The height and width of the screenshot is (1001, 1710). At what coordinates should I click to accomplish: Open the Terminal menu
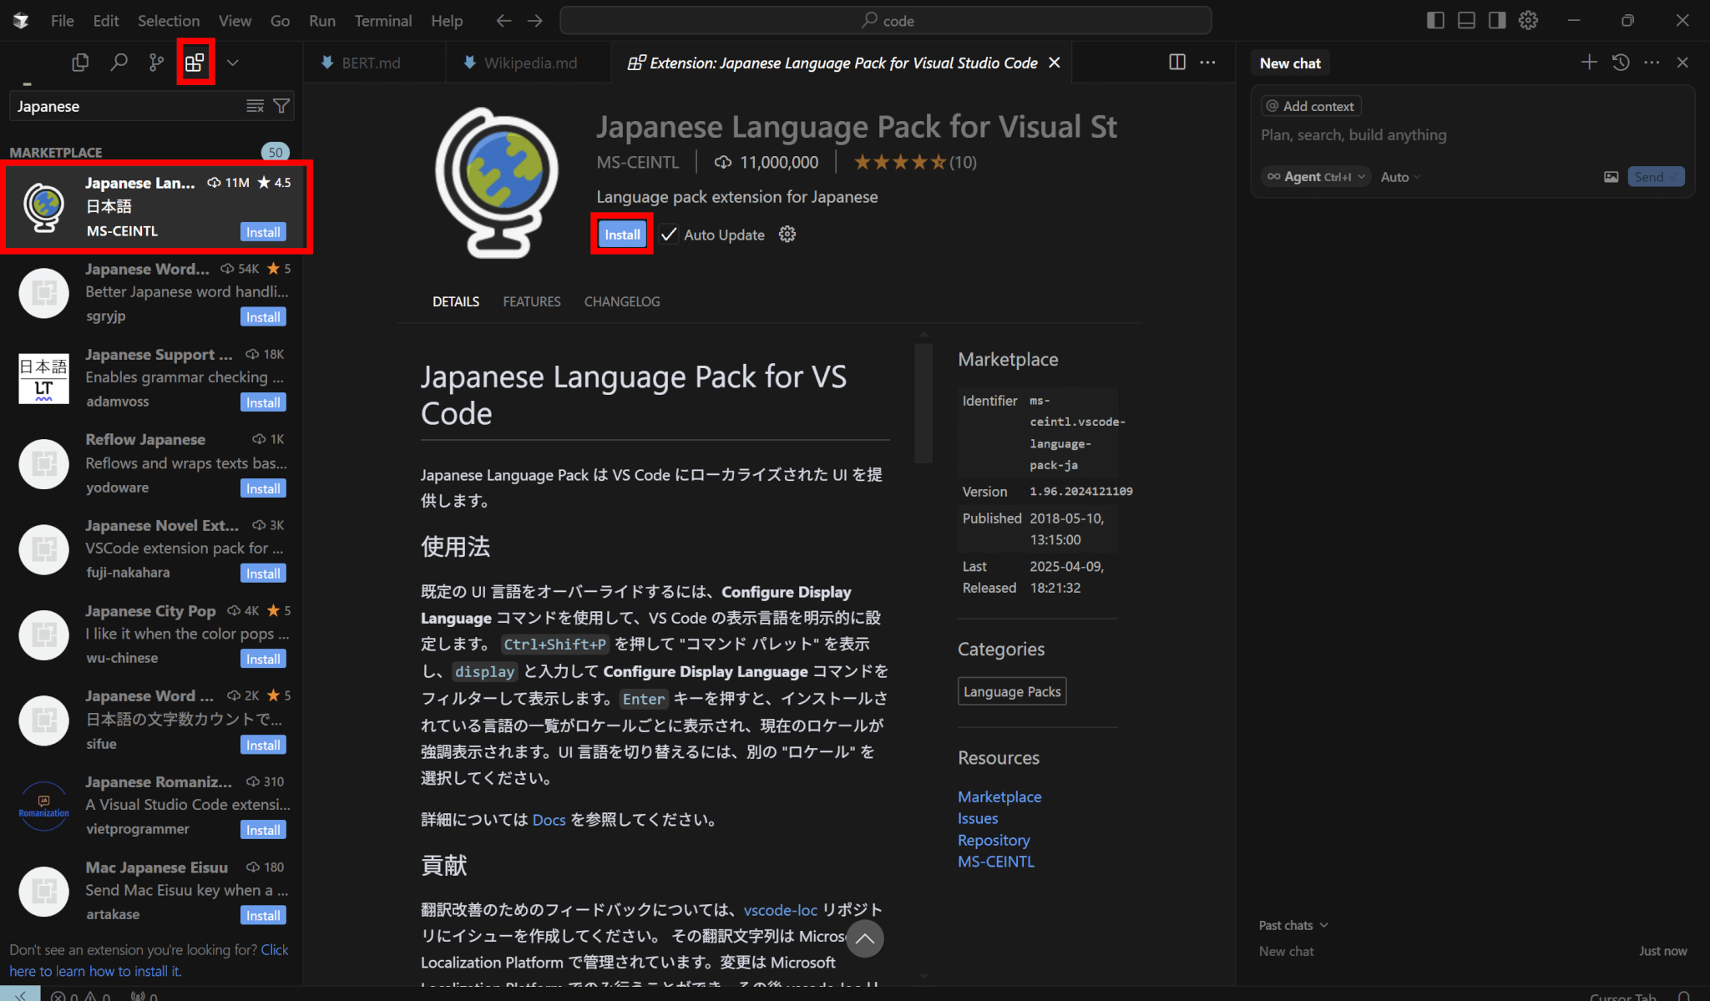383,21
